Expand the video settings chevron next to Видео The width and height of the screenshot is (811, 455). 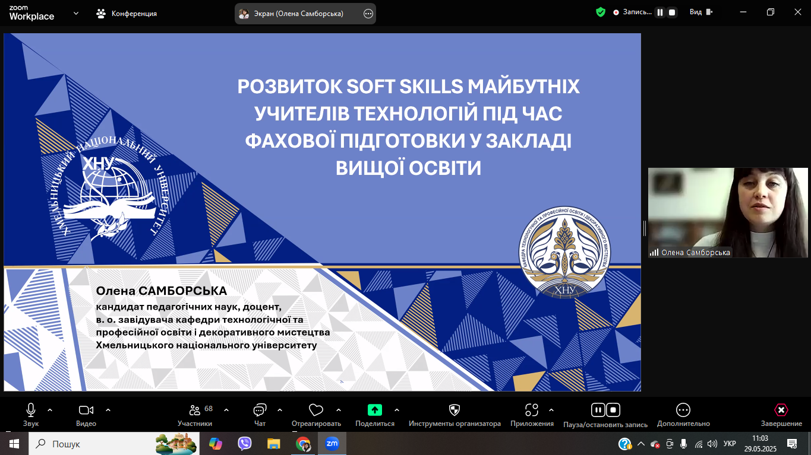[108, 409]
